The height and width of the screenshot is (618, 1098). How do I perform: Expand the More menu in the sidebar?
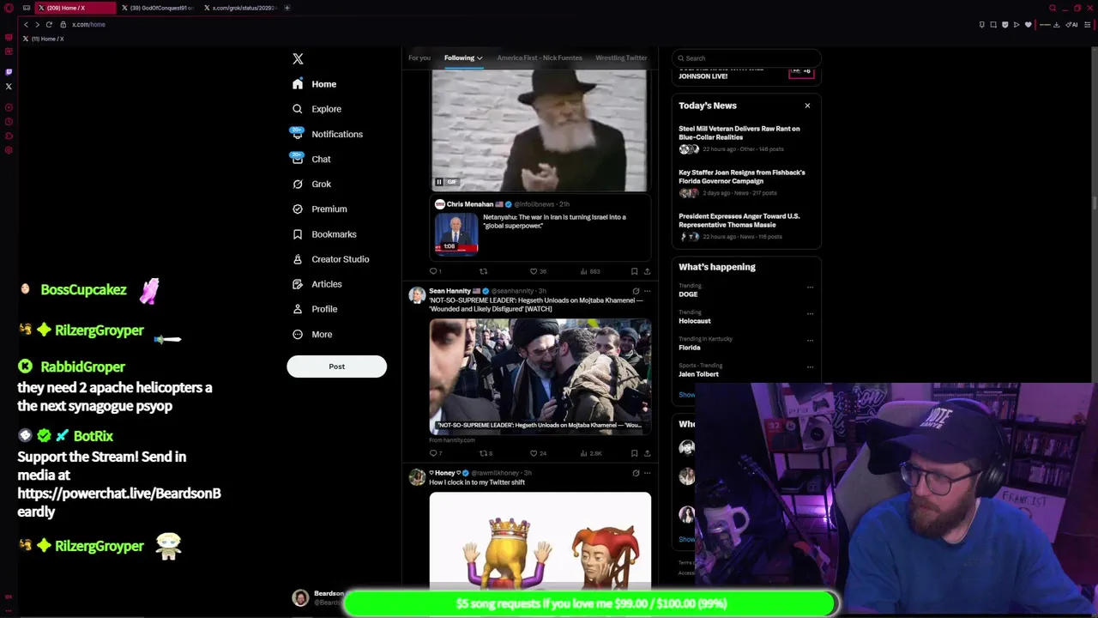click(312, 334)
